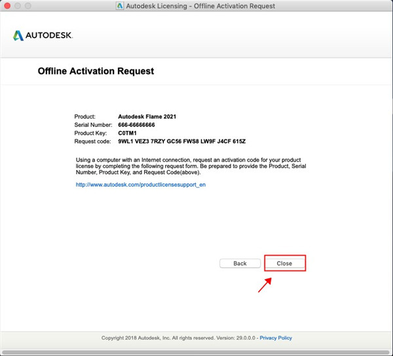This screenshot has width=393, height=356.
Task: Click the copyright 2018 Autodesk text
Action: tap(178, 338)
